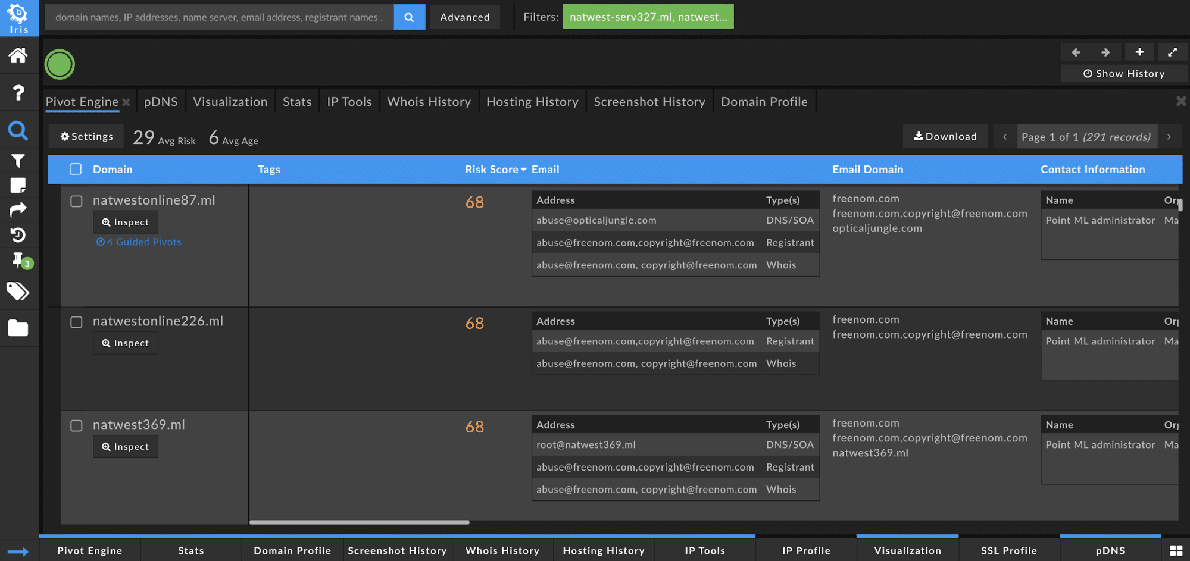Open the Folder icon in the sidebar
The height and width of the screenshot is (561, 1190).
pos(18,328)
